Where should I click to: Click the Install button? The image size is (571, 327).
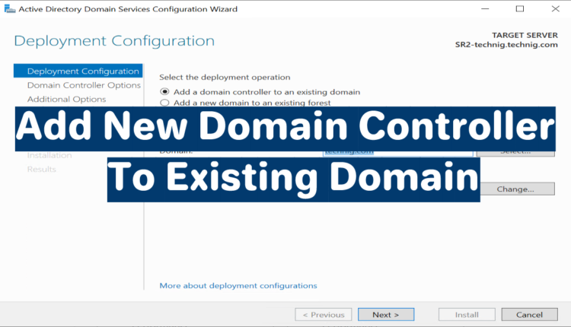coord(467,315)
